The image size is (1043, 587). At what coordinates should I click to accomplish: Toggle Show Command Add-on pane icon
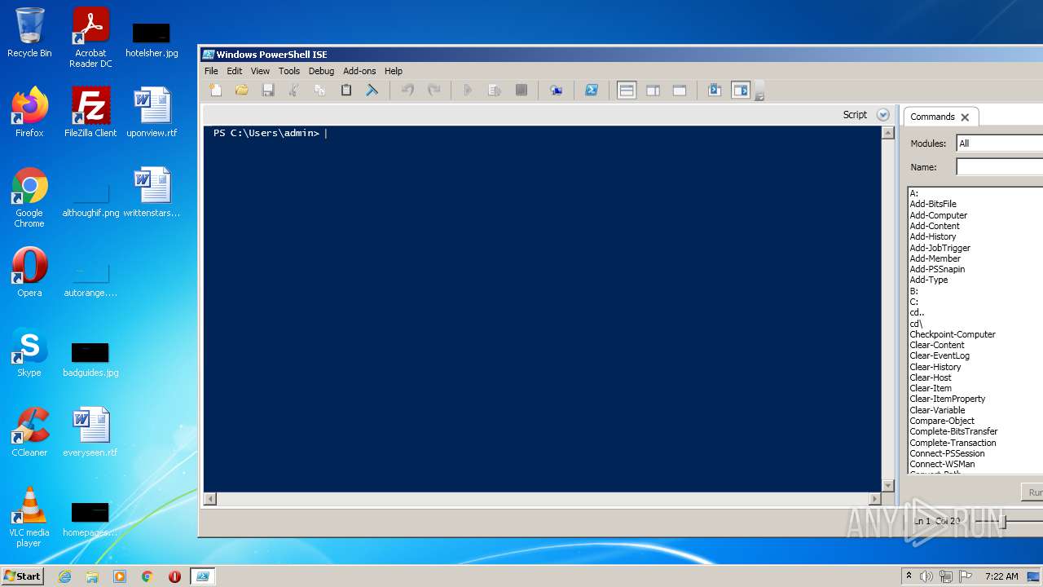[x=741, y=90]
